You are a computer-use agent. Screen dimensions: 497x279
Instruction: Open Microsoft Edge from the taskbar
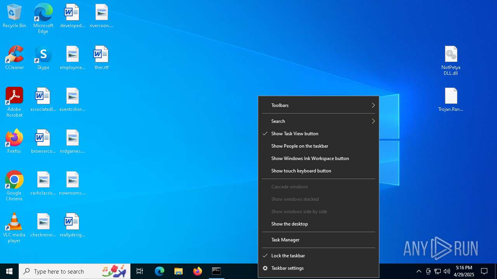point(160,271)
